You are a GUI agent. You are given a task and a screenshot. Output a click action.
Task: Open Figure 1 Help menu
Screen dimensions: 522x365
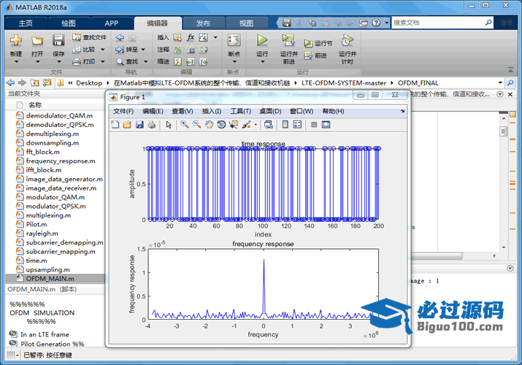333,111
